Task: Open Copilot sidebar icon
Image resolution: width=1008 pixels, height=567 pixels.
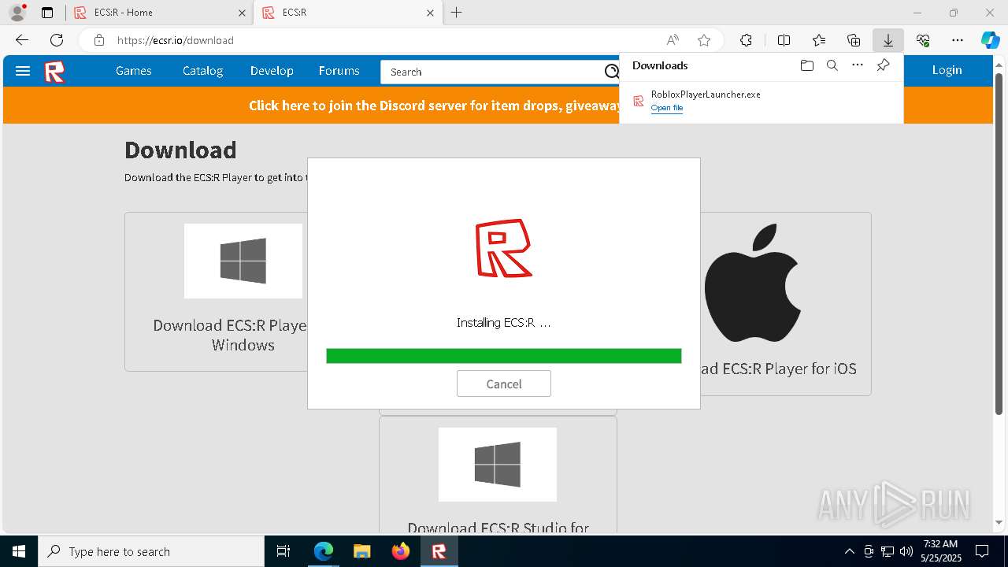Action: click(990, 40)
